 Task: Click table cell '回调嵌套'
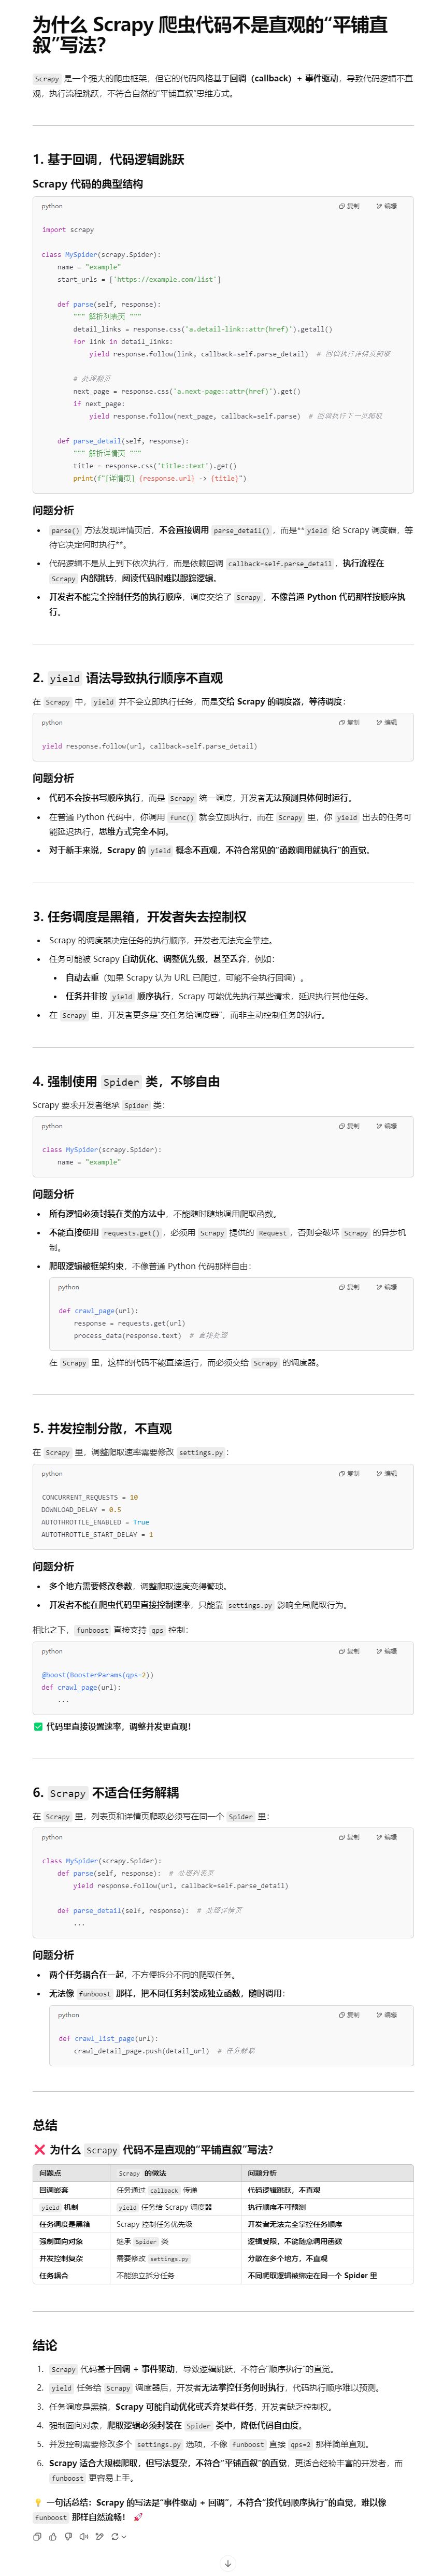coord(53,2190)
